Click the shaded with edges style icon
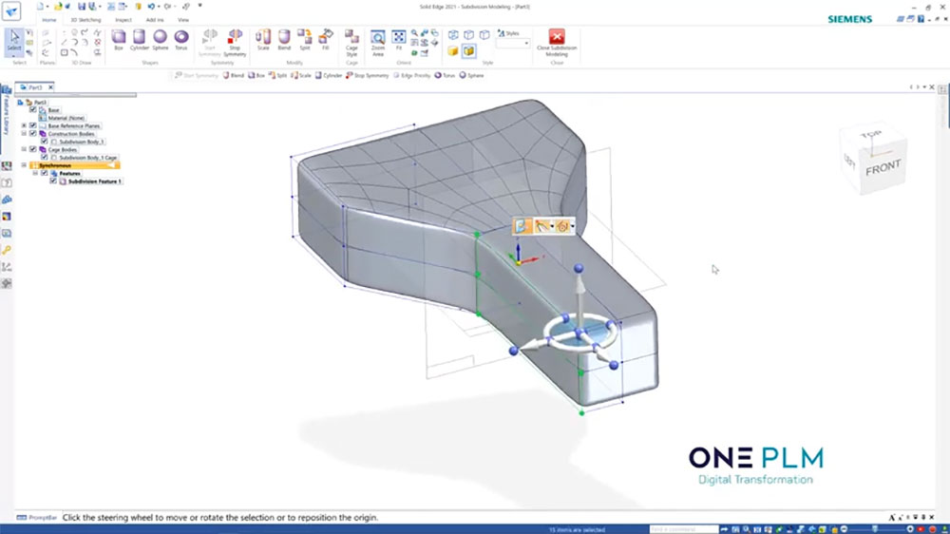Viewport: 950px width, 534px height. 469,51
